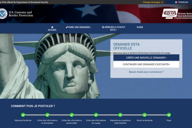This screenshot has height=128, width=192.
Task: Click the green check above questions d'admissibilité
Action: click(120, 115)
